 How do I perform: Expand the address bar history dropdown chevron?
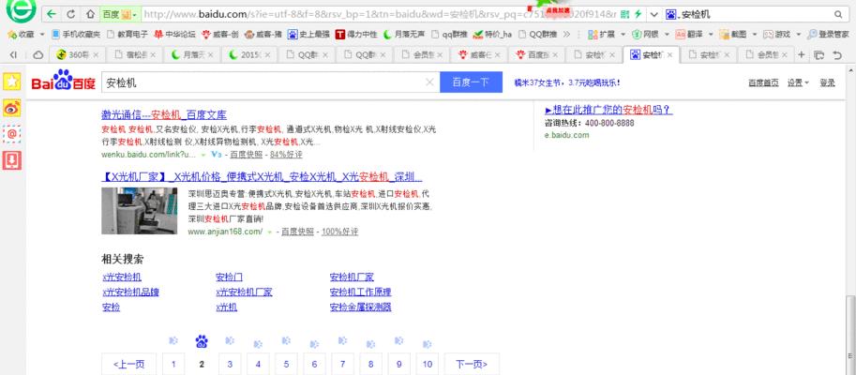[x=653, y=14]
